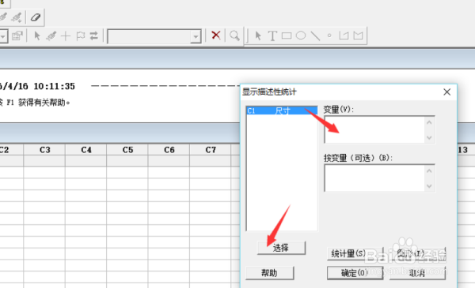The image size is (475, 288).
Task: Click the magnifier zoom icon
Action: (x=234, y=36)
